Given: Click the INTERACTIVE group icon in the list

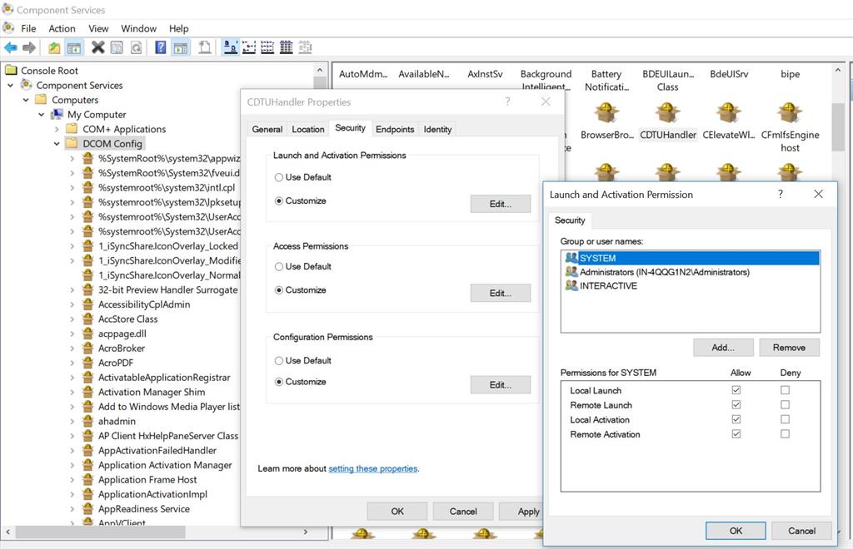Looking at the screenshot, I should (x=571, y=285).
